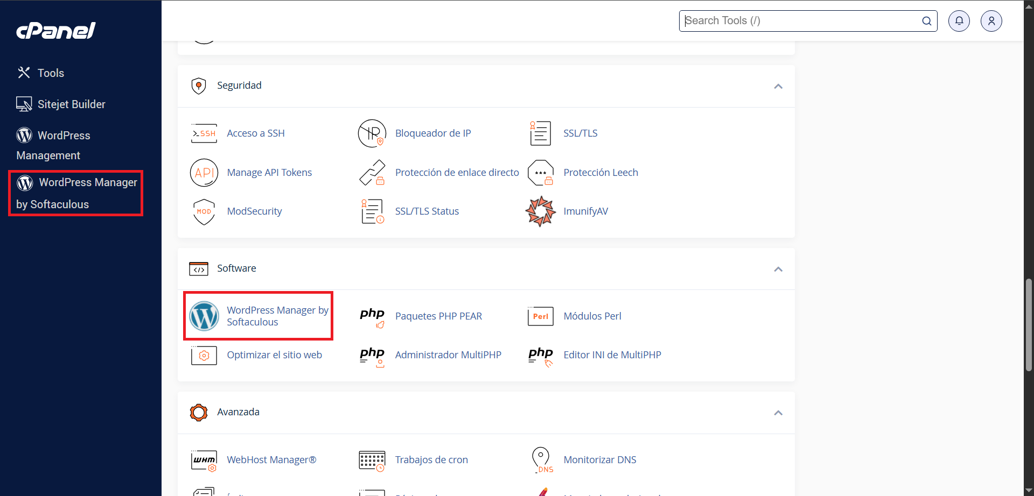The height and width of the screenshot is (496, 1034).
Task: Open the ModSecurity link
Action: [x=254, y=211]
